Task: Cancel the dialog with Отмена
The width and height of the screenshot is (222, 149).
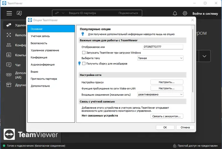Action: [x=185, y=127]
